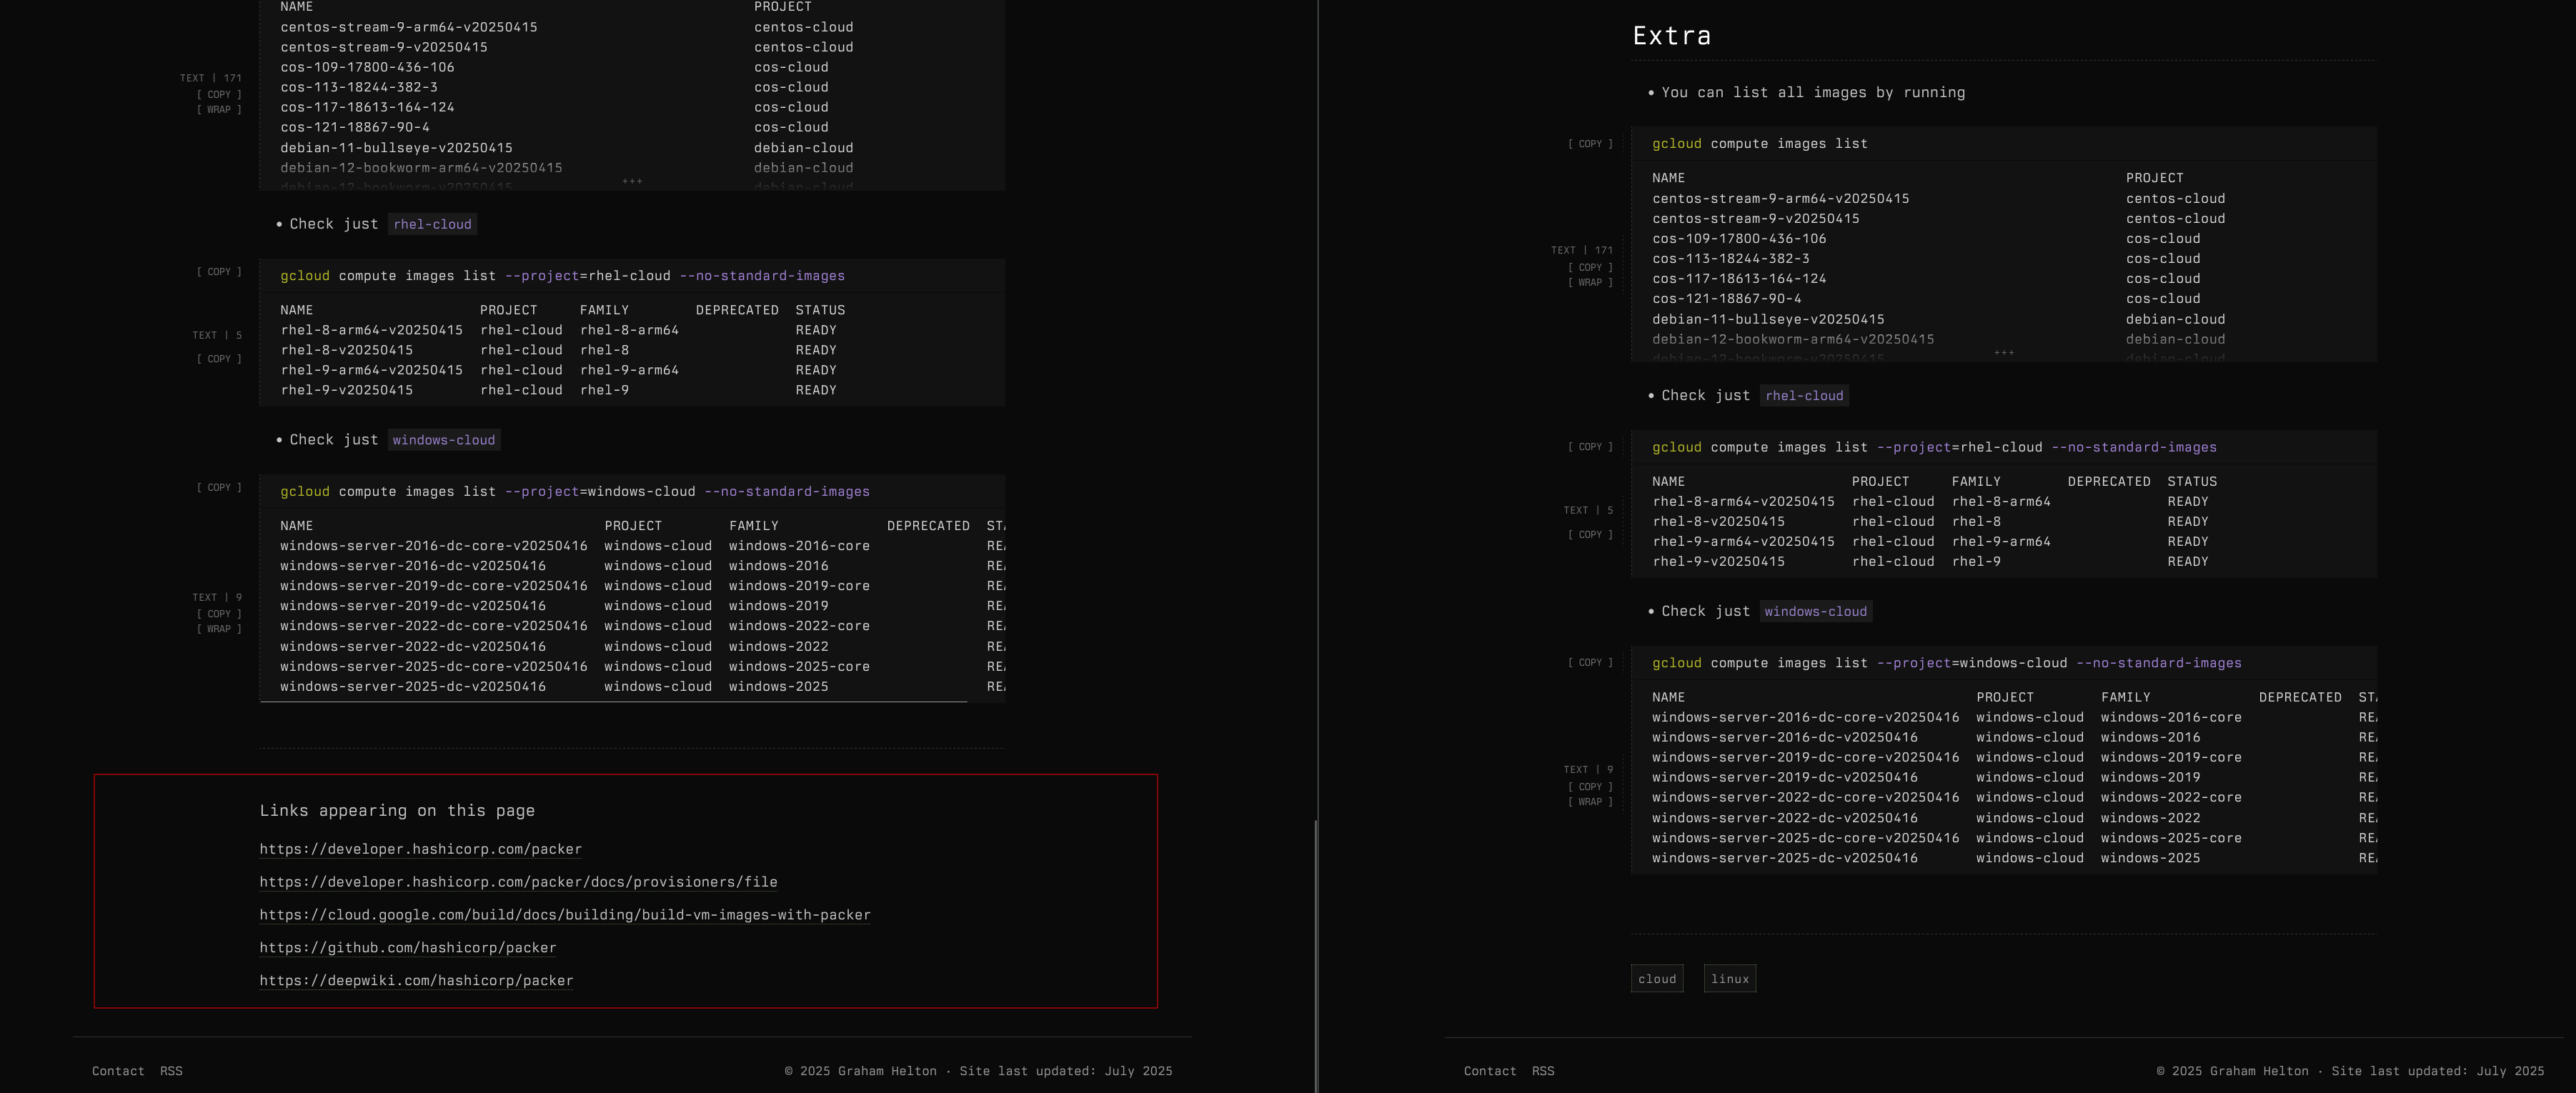Copy rhel image table output in right pane

1590,535
